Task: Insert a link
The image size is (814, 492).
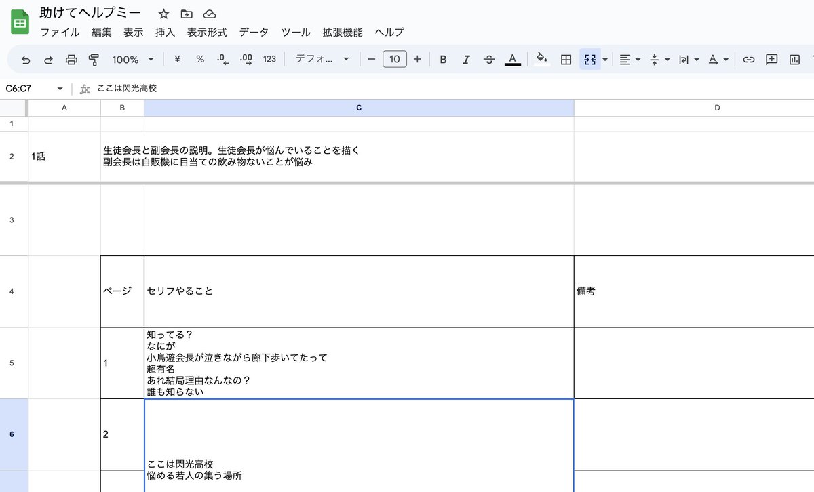Action: (x=749, y=60)
